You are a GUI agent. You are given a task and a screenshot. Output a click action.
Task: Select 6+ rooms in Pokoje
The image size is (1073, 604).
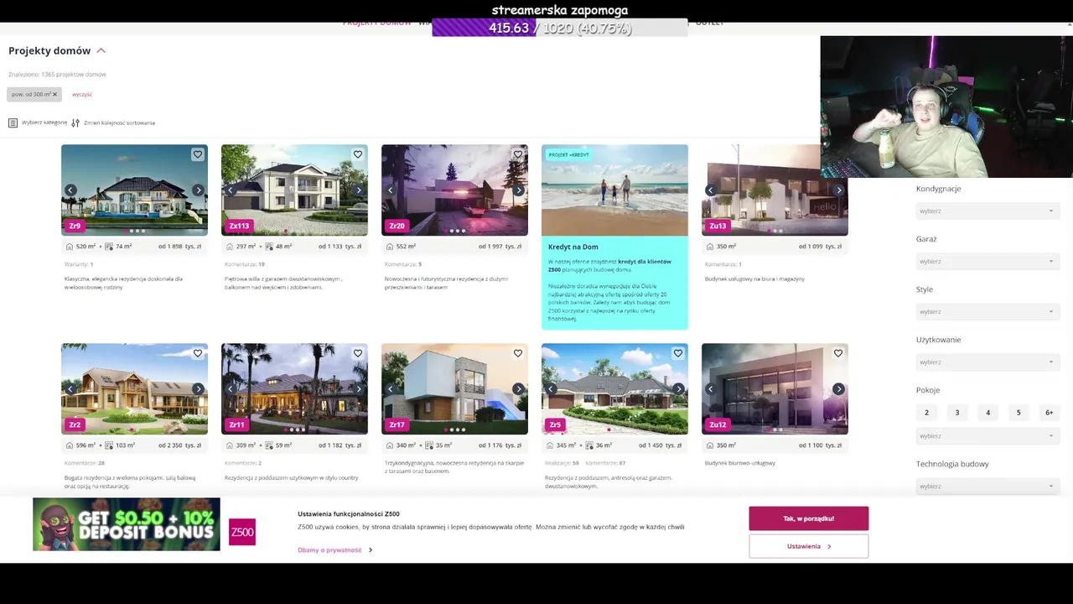click(x=1049, y=413)
